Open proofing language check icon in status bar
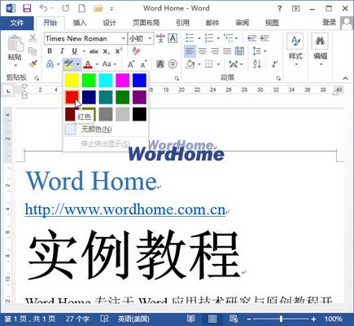 [104, 319]
